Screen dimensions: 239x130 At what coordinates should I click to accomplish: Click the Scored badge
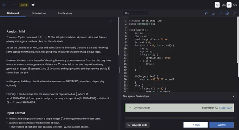24,5
